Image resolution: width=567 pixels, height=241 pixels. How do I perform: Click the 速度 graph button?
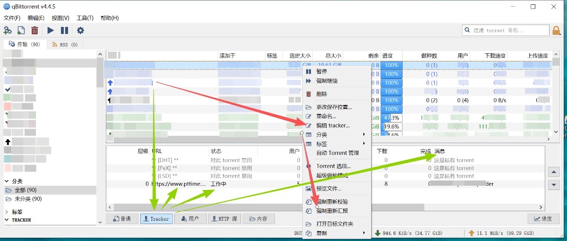pos(543,219)
